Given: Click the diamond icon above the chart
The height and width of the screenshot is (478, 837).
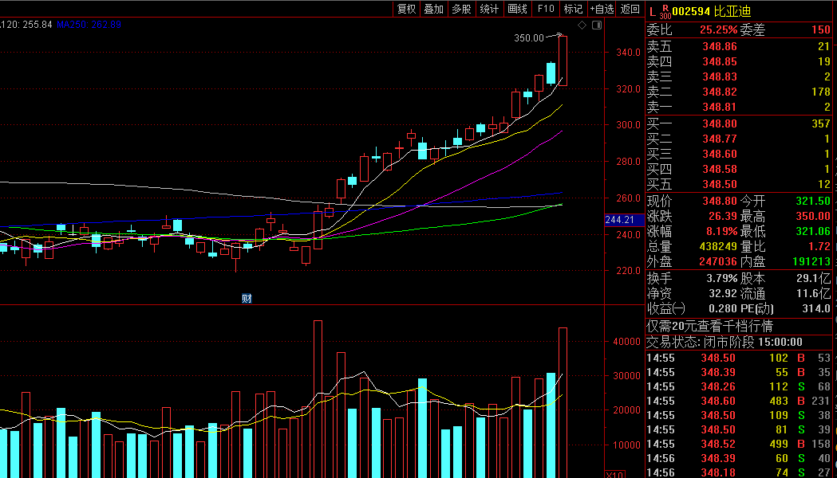Looking at the screenshot, I should click(582, 25).
